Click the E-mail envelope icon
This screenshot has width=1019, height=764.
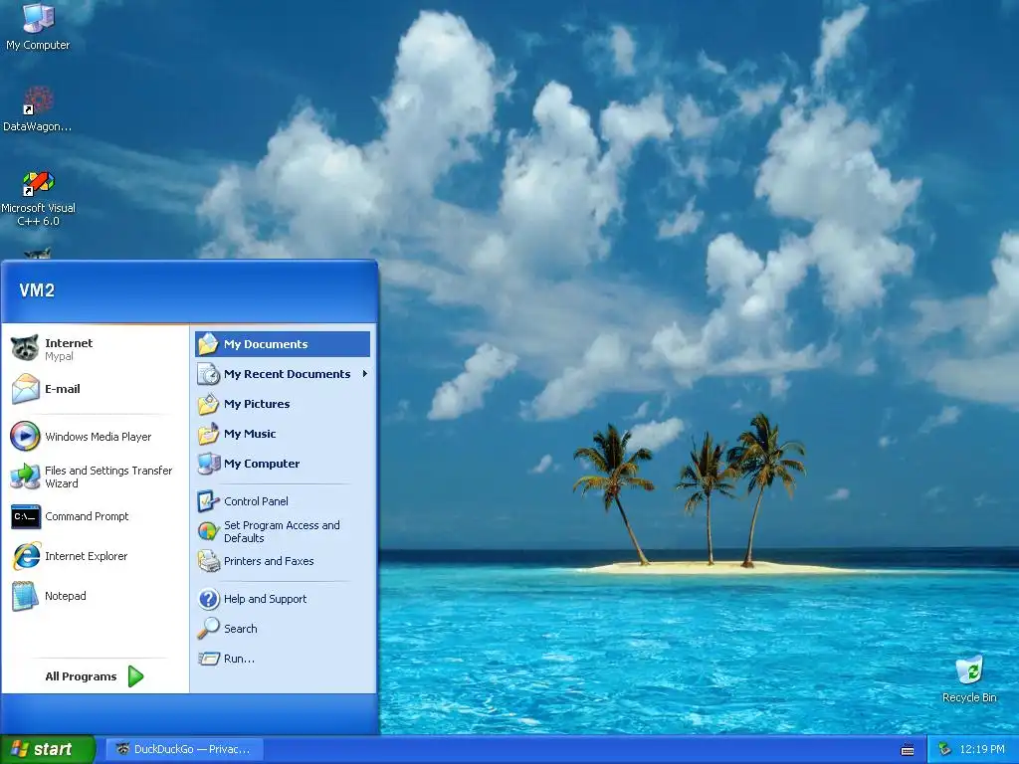[25, 389]
